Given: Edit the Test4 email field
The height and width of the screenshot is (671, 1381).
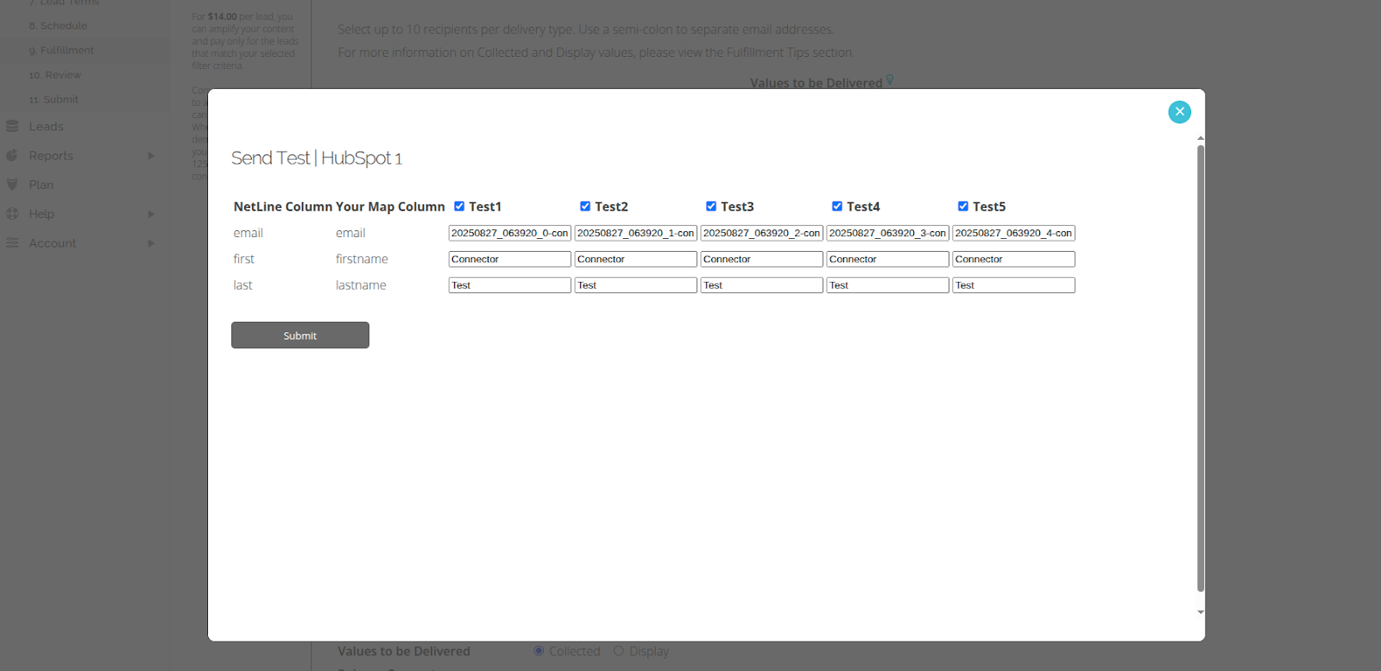Looking at the screenshot, I should [888, 233].
